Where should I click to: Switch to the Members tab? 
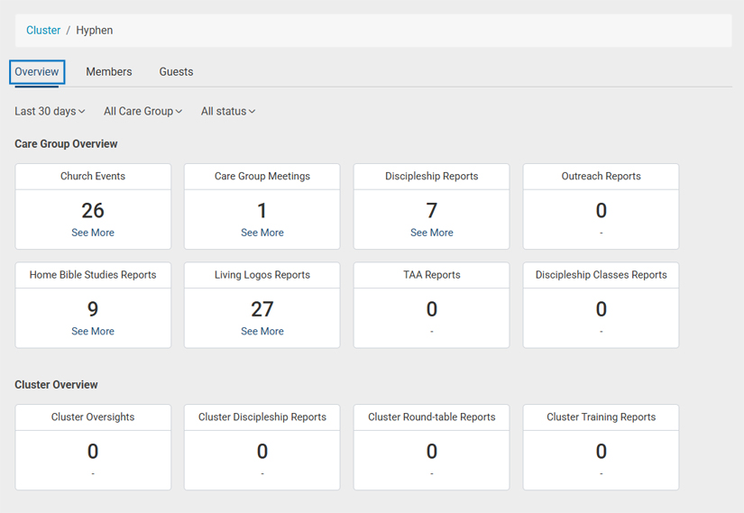109,72
